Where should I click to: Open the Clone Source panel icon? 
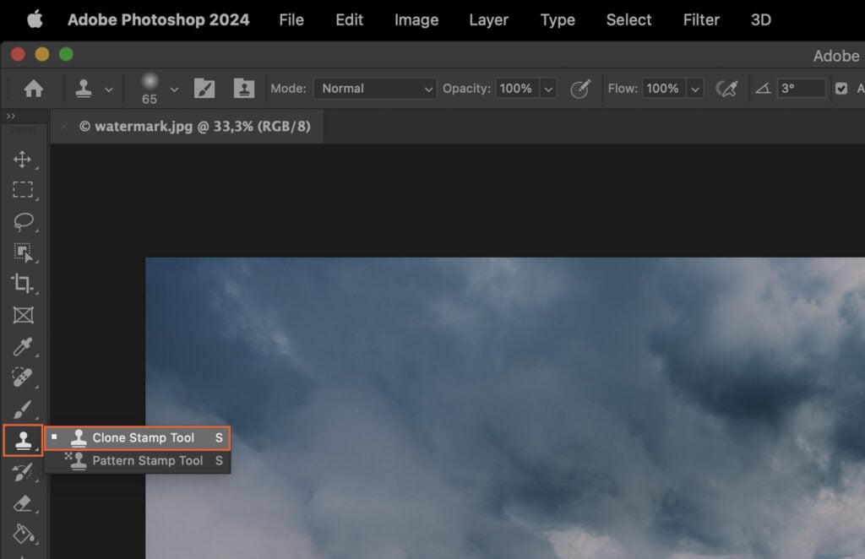click(244, 88)
